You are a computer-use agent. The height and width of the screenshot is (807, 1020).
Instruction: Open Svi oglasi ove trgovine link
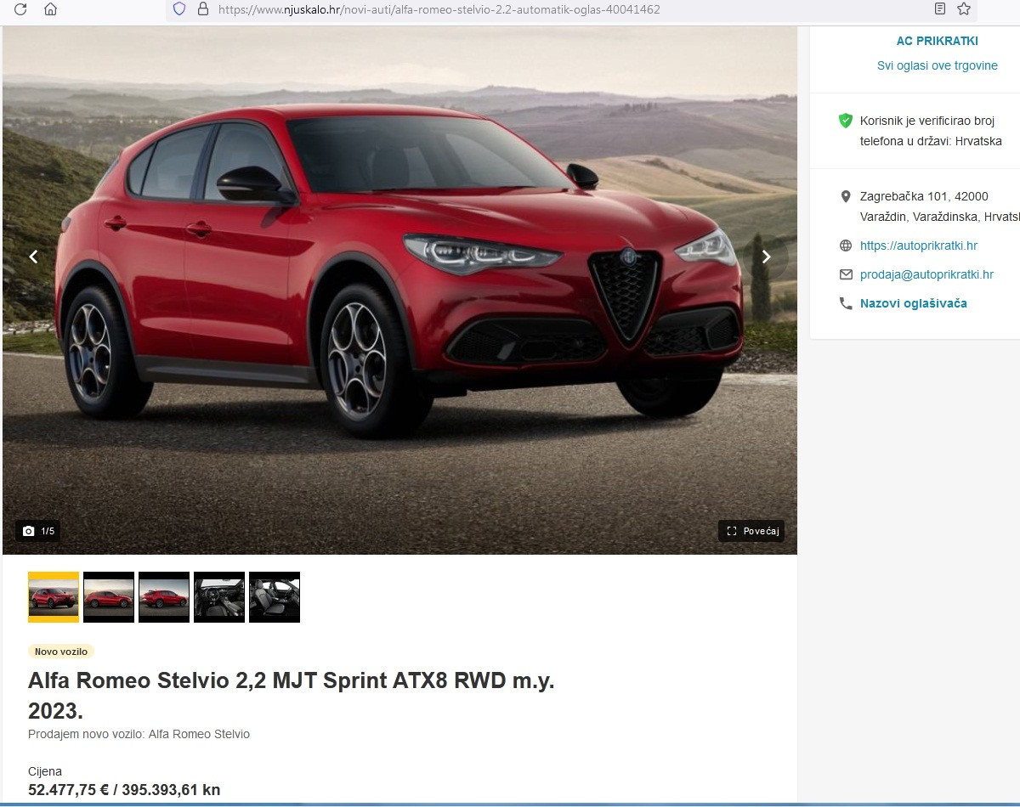click(x=938, y=65)
